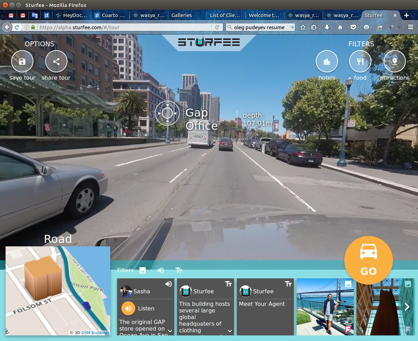Open the Firefox hamburger menu
Screen dimensions: 418x341
(x=411, y=27)
